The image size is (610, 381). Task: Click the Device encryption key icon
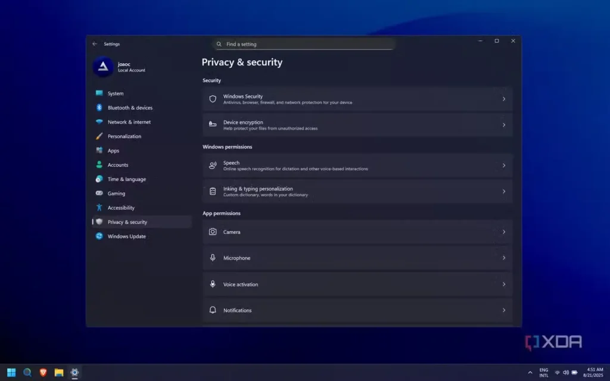tap(213, 125)
